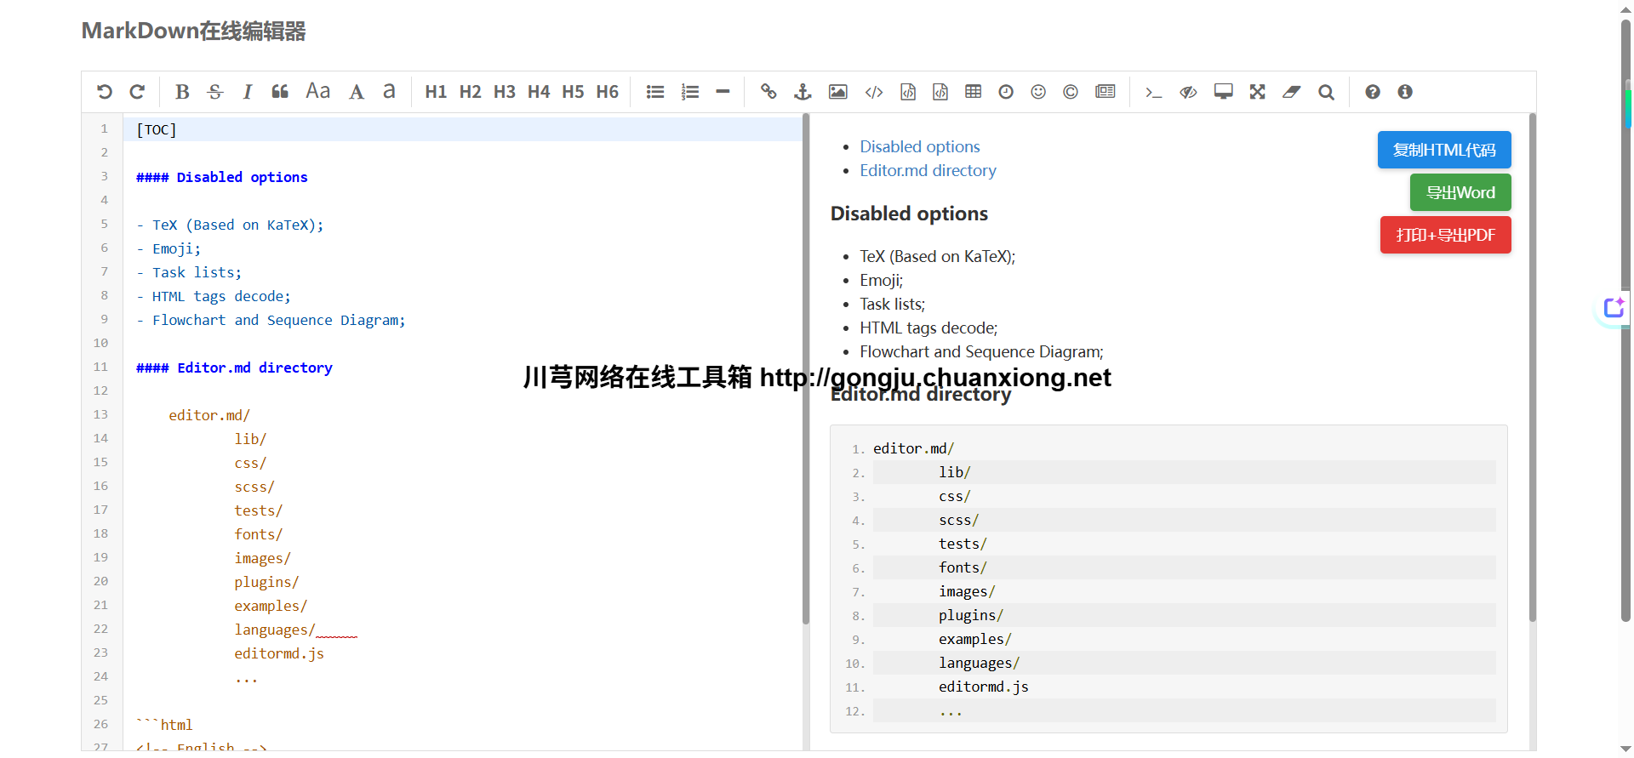Click the '#### Editor.md directory' source line
The image size is (1634, 758).
click(x=234, y=368)
